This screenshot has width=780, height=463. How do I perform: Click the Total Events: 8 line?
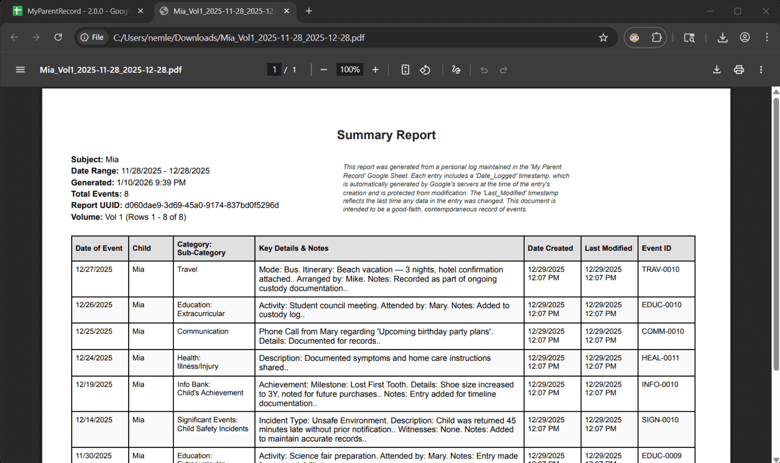[100, 194]
